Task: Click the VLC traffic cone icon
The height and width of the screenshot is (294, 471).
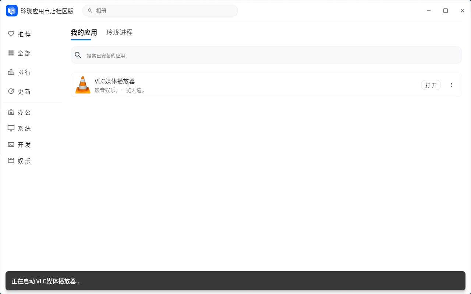Action: point(83,85)
